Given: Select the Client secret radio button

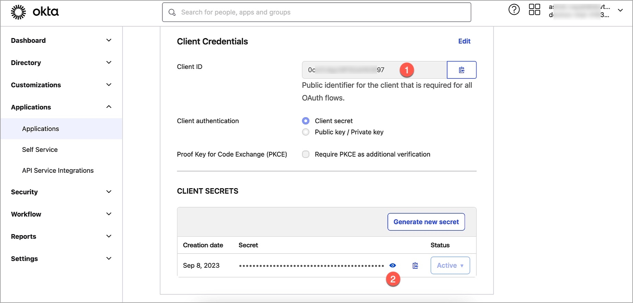Looking at the screenshot, I should coord(306,121).
